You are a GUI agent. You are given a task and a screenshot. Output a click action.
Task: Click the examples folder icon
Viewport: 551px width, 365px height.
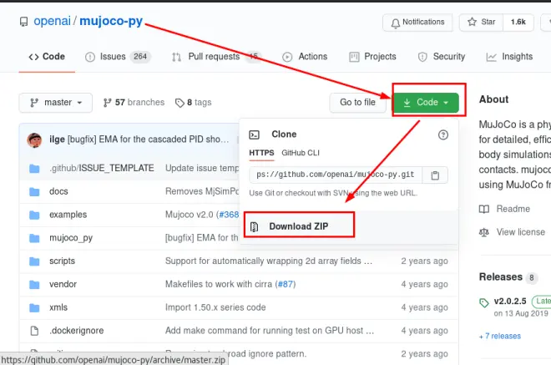point(34,215)
